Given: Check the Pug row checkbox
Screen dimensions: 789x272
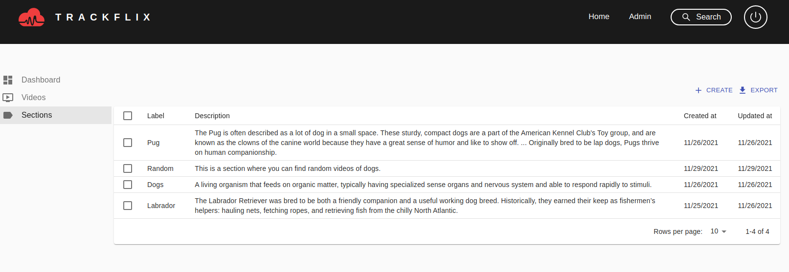Looking at the screenshot, I should coord(128,143).
